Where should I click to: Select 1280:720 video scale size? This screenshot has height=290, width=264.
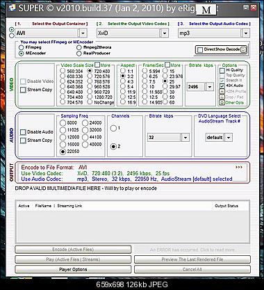(x=90, y=97)
